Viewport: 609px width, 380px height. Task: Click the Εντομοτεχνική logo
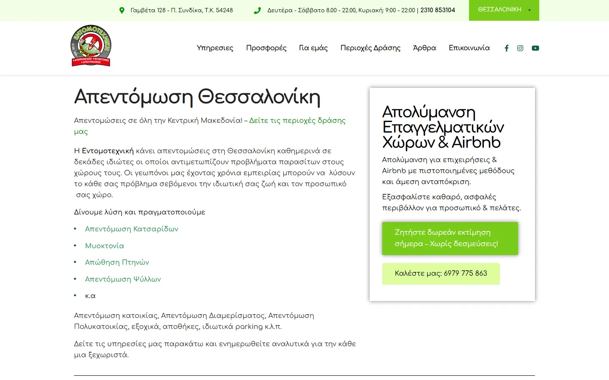[x=91, y=46]
